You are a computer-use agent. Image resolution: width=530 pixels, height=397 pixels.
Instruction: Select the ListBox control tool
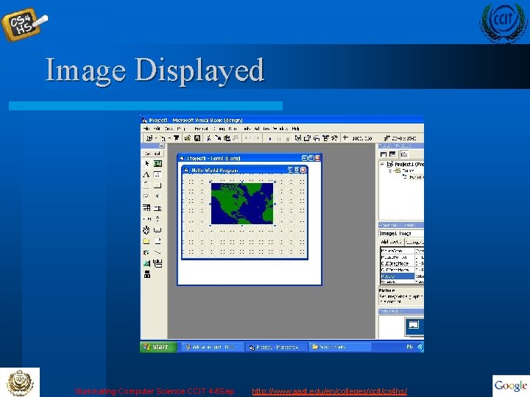[x=158, y=207]
